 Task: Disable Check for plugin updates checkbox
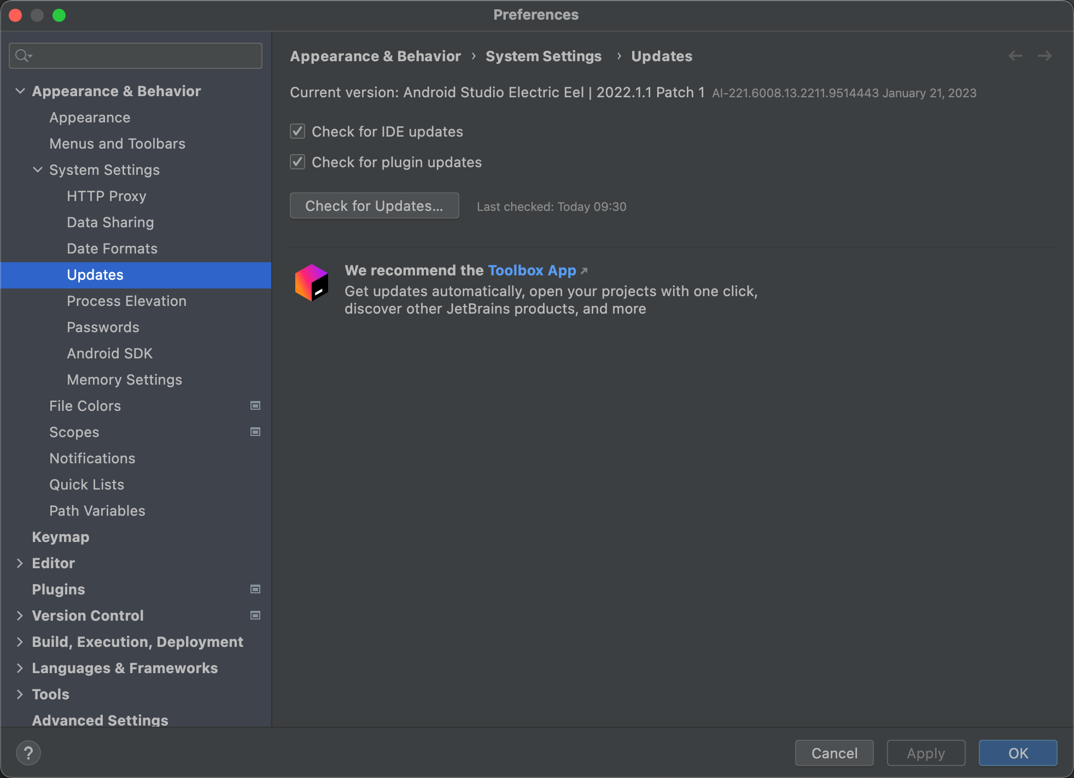[x=299, y=162]
